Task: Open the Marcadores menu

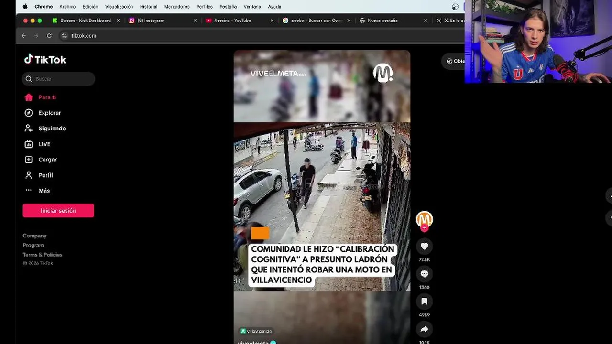Action: coord(177,7)
